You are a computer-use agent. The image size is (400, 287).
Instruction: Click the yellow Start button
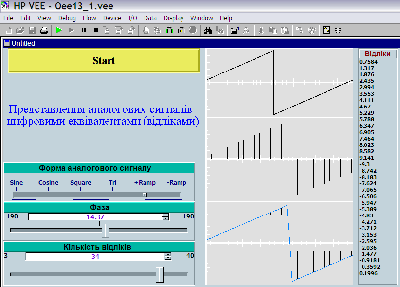point(104,61)
